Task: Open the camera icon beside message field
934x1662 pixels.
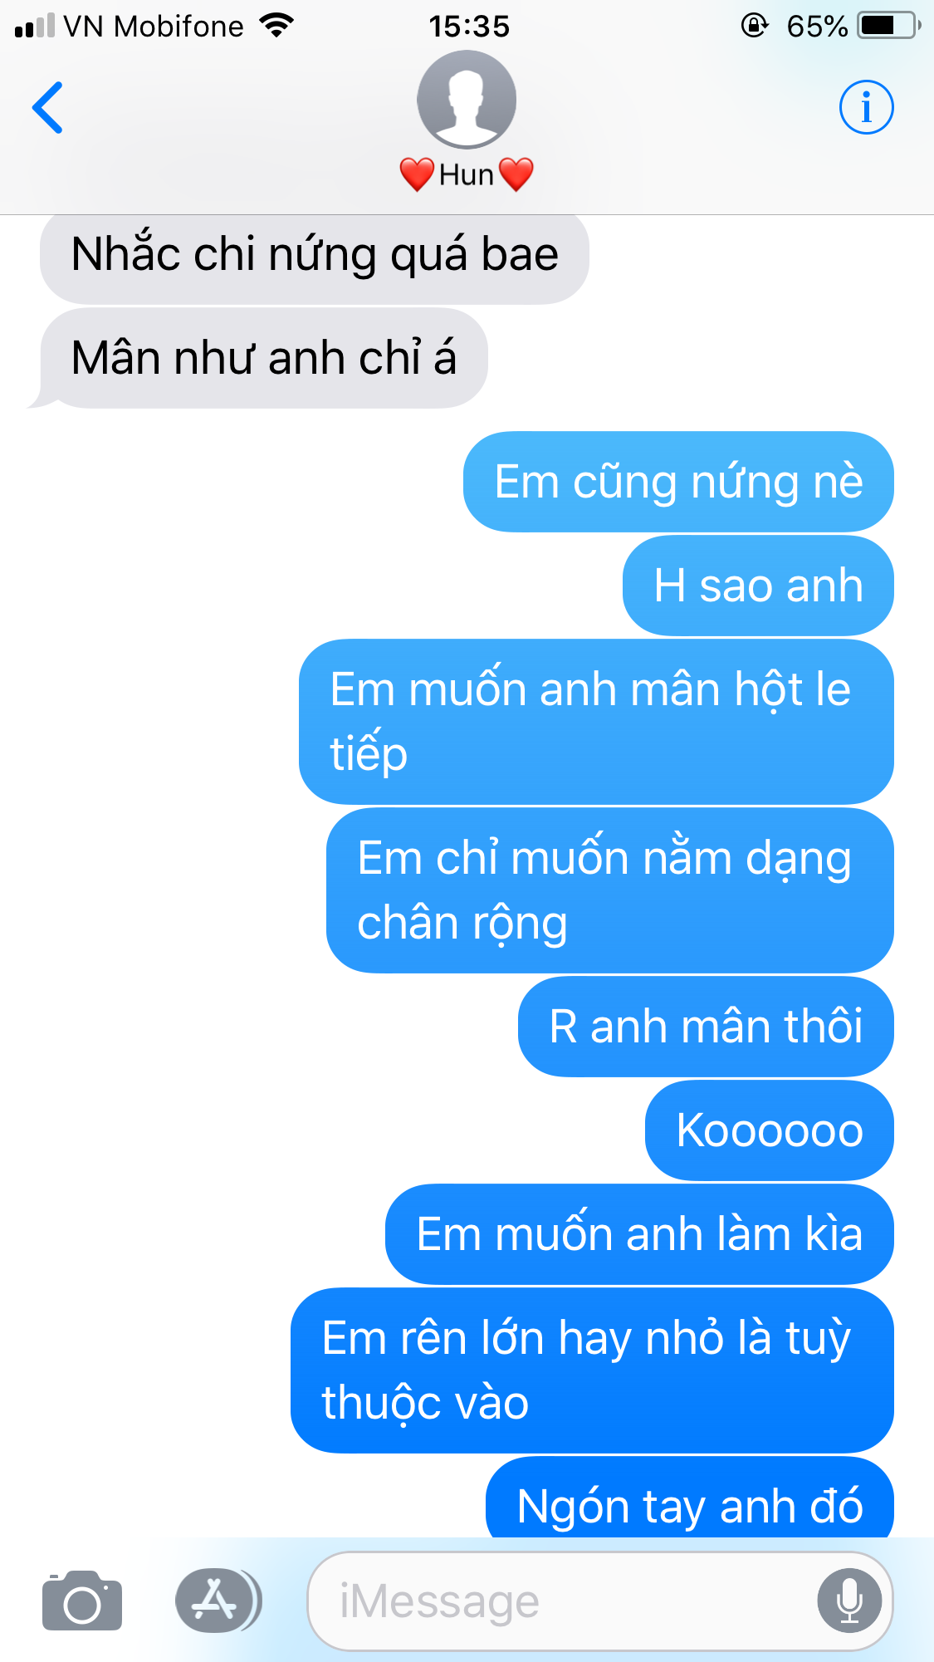Action: 82,1600
